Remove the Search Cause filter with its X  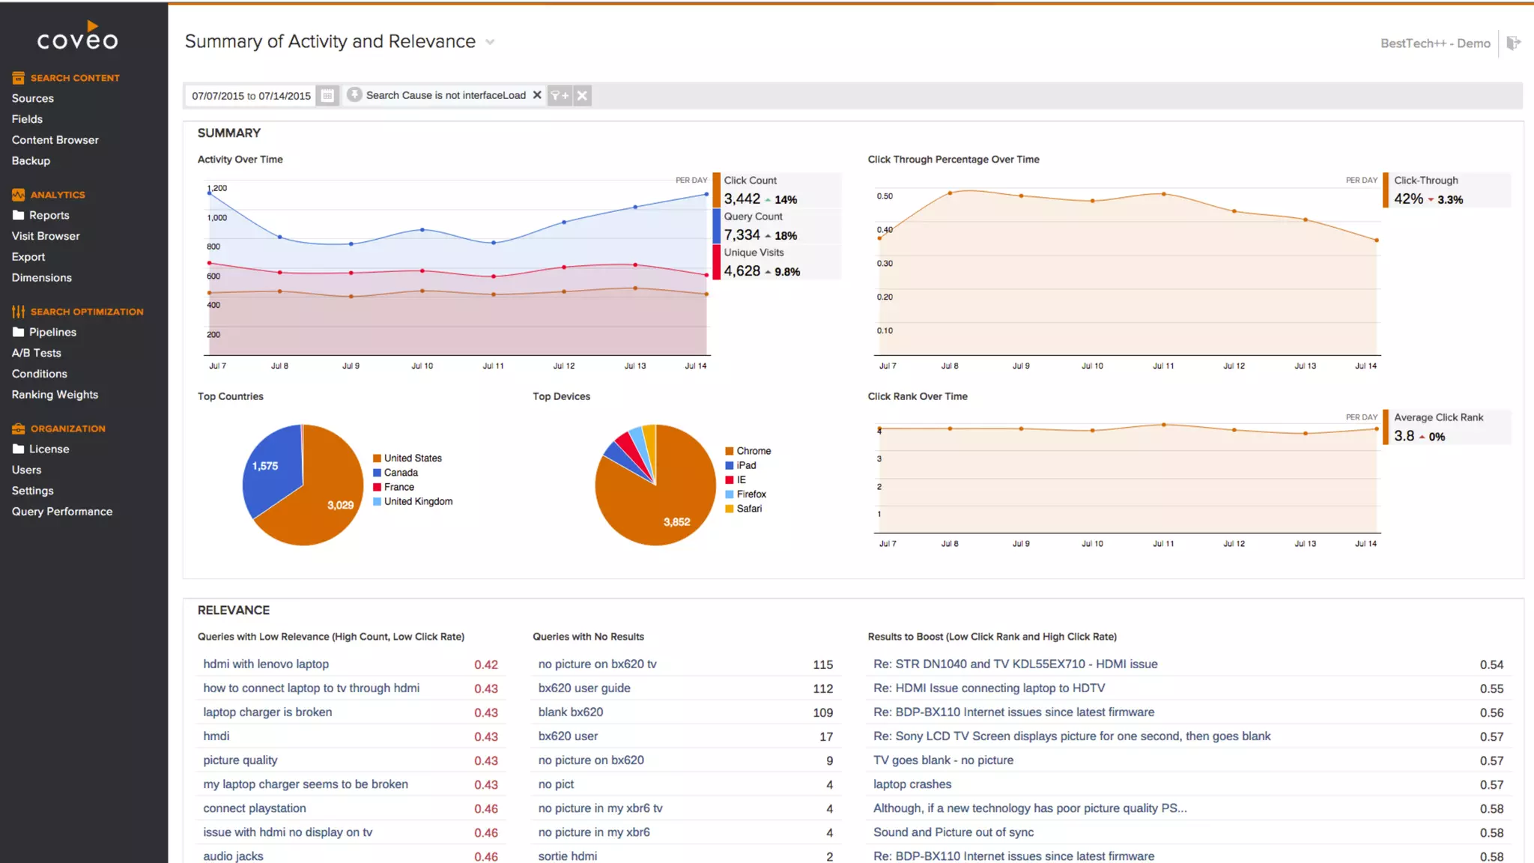[537, 95]
